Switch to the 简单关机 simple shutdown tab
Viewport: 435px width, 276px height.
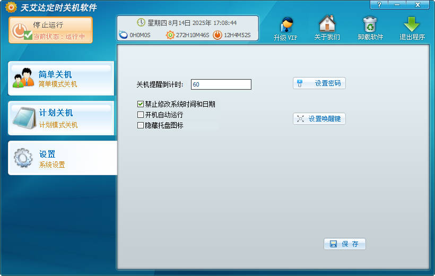coord(61,79)
